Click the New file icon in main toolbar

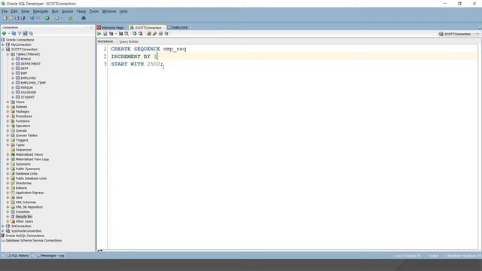point(5,18)
